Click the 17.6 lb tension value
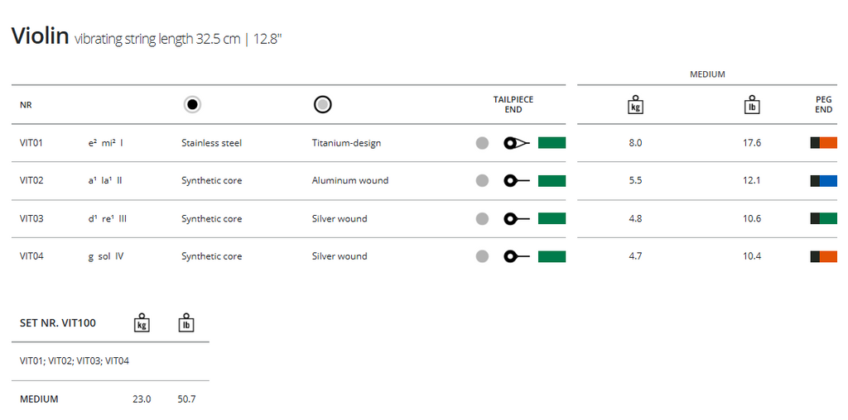 752,143
